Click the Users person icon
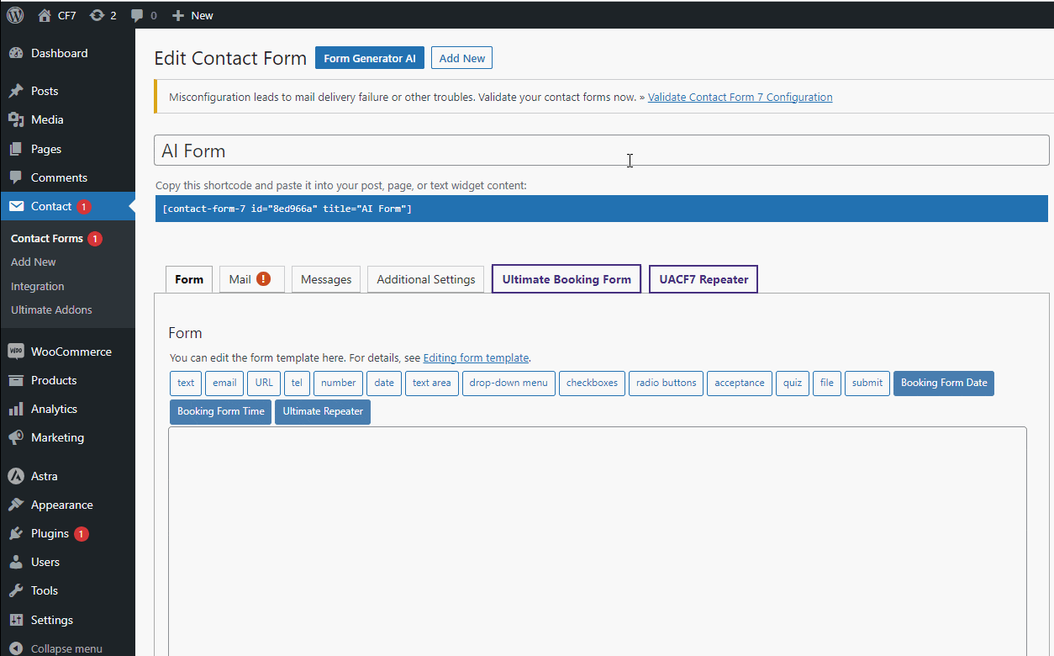The height and width of the screenshot is (656, 1054). [x=16, y=562]
